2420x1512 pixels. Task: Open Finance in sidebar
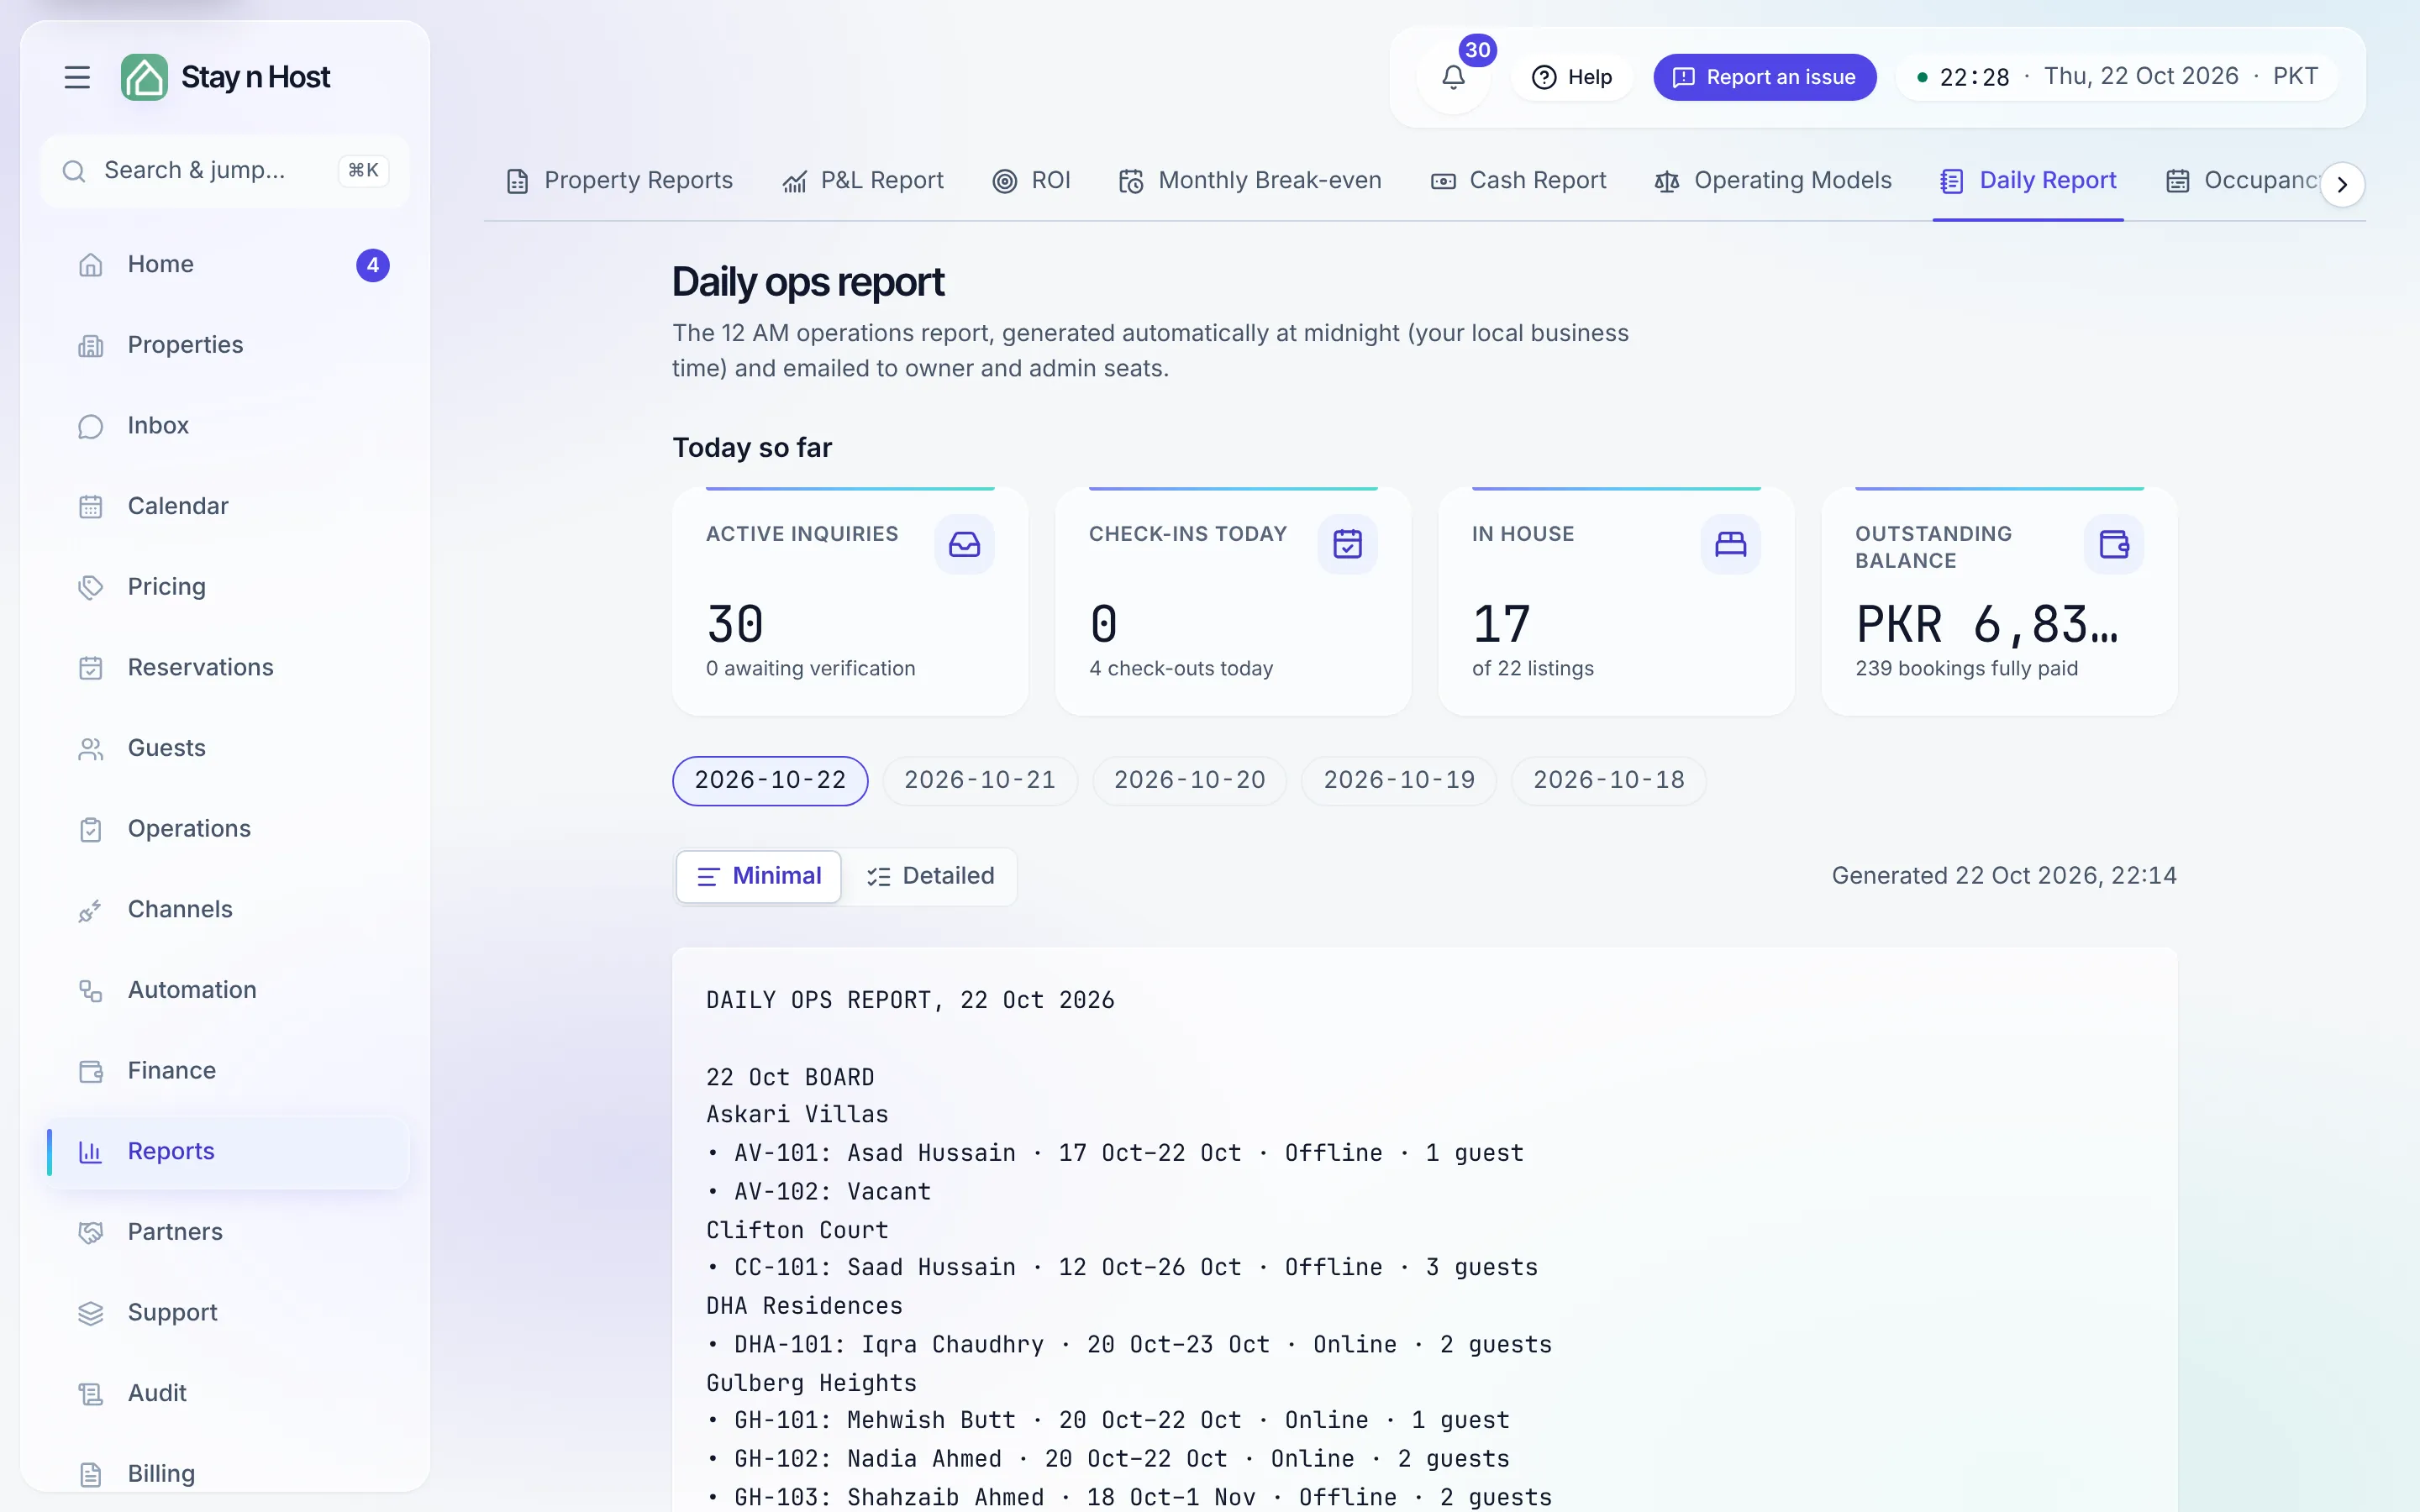(227, 1071)
